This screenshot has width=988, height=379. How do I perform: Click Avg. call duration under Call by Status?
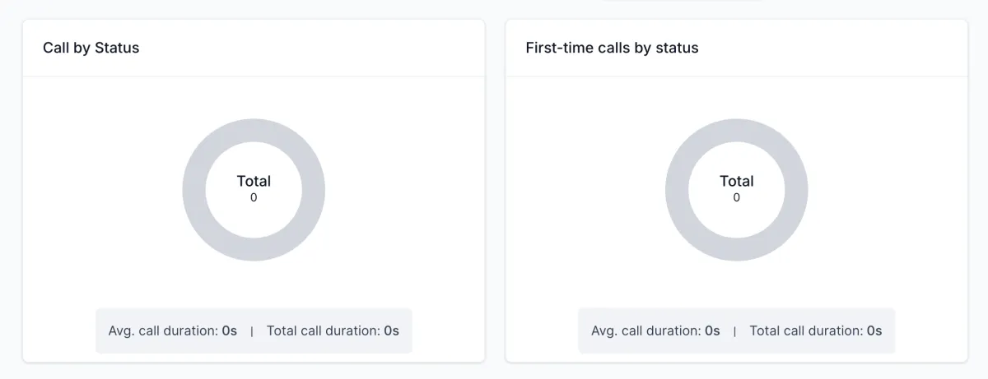163,330
